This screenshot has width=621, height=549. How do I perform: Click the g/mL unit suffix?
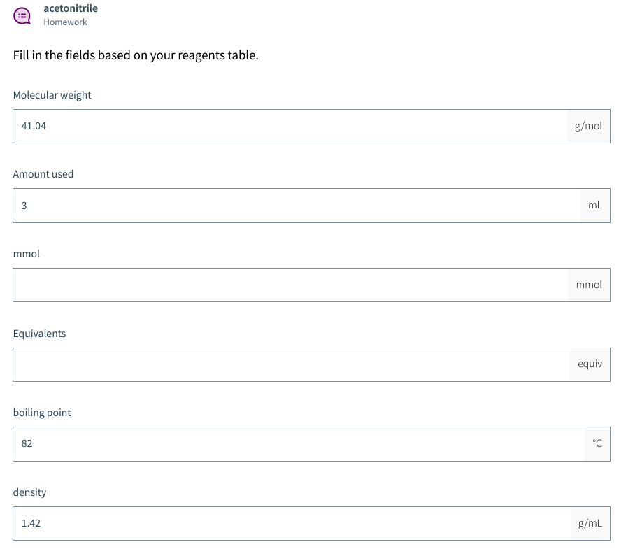pos(590,522)
